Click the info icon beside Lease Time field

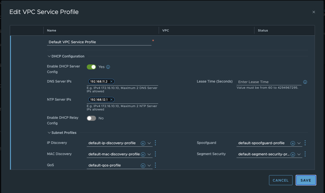pos(305,82)
